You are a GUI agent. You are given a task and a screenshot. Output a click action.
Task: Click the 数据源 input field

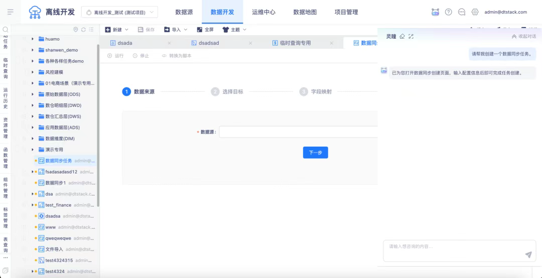pos(298,132)
